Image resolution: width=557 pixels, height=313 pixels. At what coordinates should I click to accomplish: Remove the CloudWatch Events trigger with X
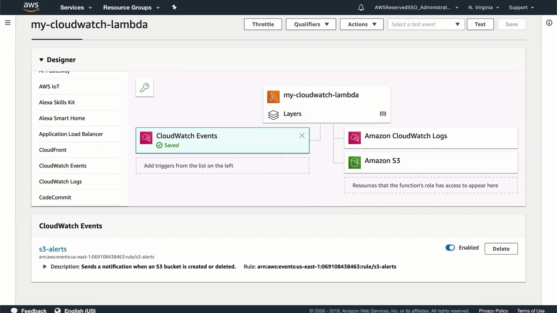302,136
